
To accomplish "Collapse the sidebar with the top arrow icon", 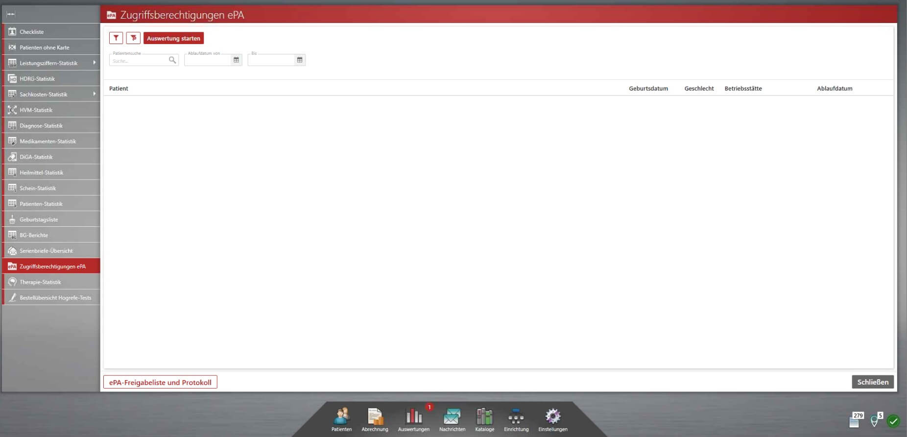I will point(11,14).
